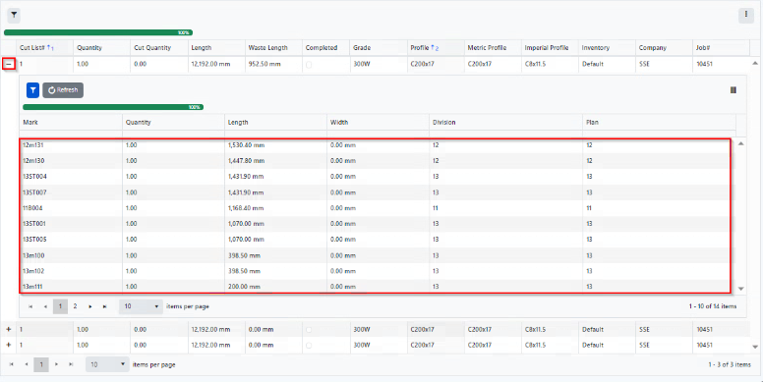The image size is (763, 382).
Task: Select page 1 in outer grid pager
Action: point(41,364)
